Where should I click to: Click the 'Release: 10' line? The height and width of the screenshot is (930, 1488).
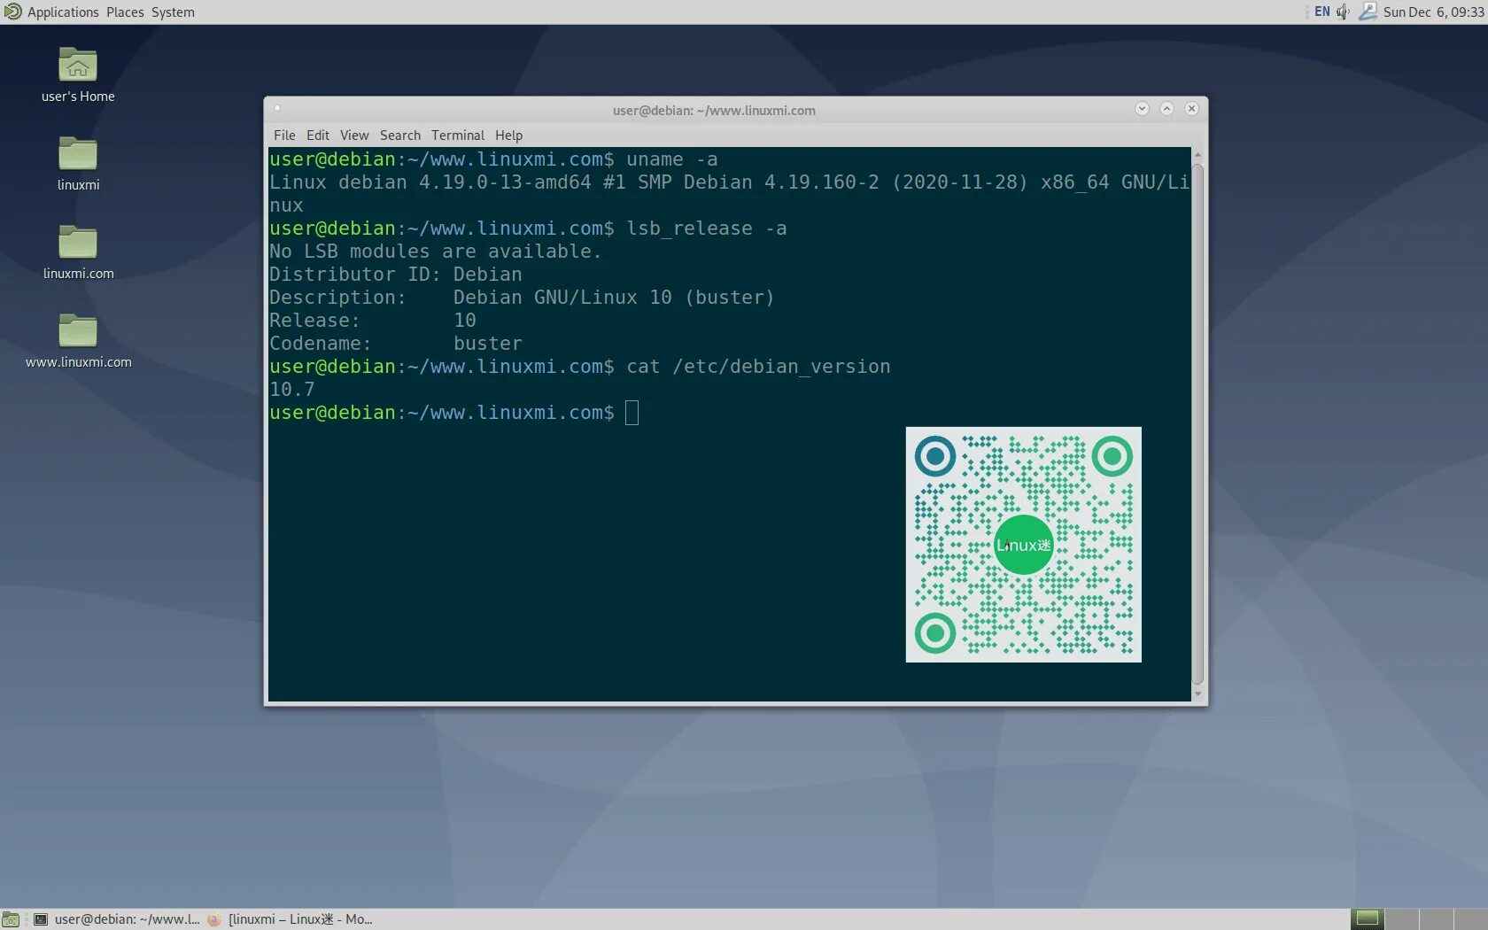coord(373,321)
